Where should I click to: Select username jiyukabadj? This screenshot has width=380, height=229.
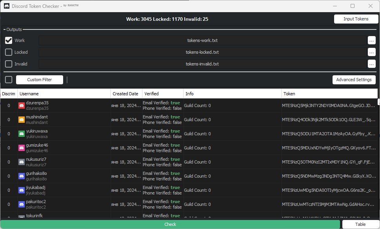[36, 187]
